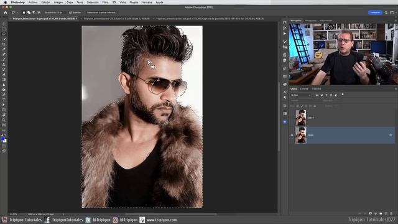Choose New selection mode in options bar
Screen dimensions: 398x224
click(x=24, y=12)
